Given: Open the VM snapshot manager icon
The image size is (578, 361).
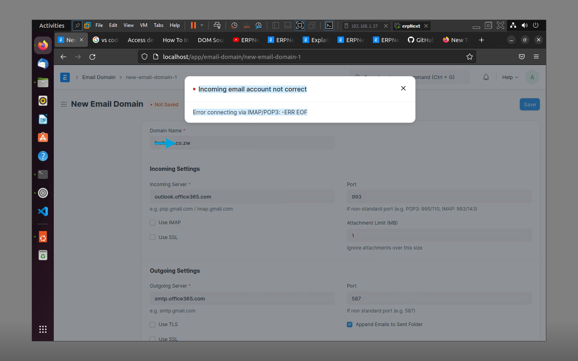Looking at the screenshot, I should [x=259, y=25].
